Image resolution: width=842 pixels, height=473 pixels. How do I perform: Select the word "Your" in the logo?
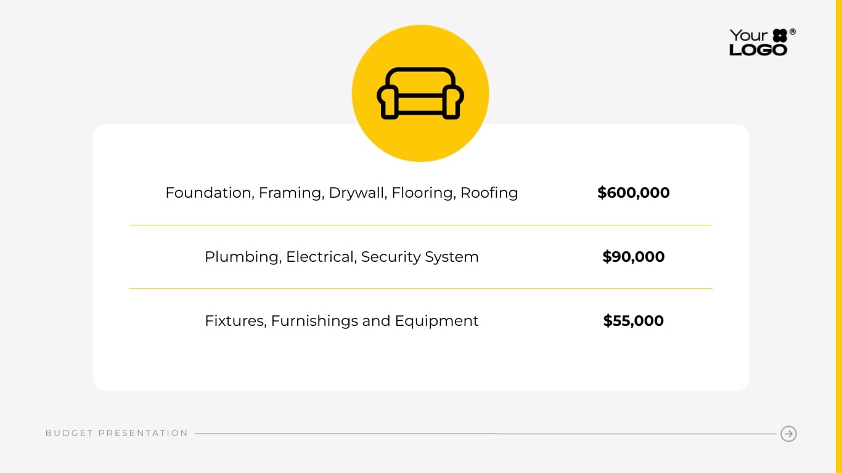(x=748, y=36)
